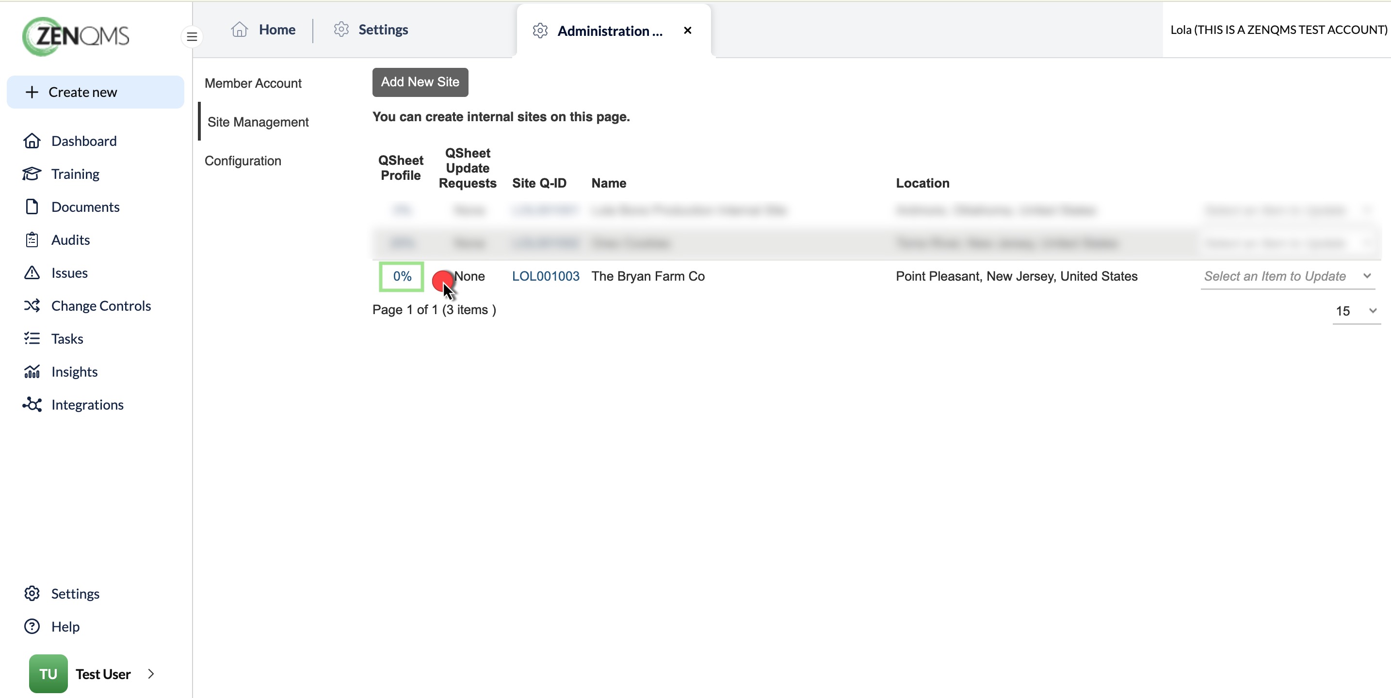Click the Integrations nodes icon
Image resolution: width=1391 pixels, height=698 pixels.
[x=32, y=404]
